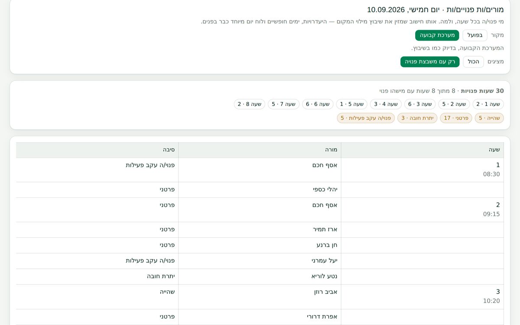This screenshot has width=520, height=325.
Task: Click יתרת חובה reason in נטע לוריא's row
Action: (x=161, y=276)
